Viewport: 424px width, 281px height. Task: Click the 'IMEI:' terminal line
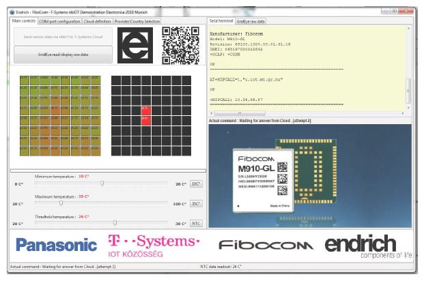pyautogui.click(x=236, y=49)
